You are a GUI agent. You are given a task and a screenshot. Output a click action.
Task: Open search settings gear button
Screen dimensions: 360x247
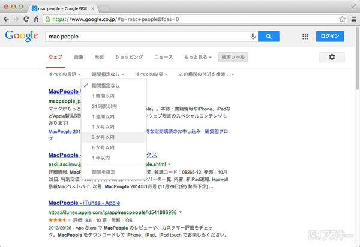(332, 57)
